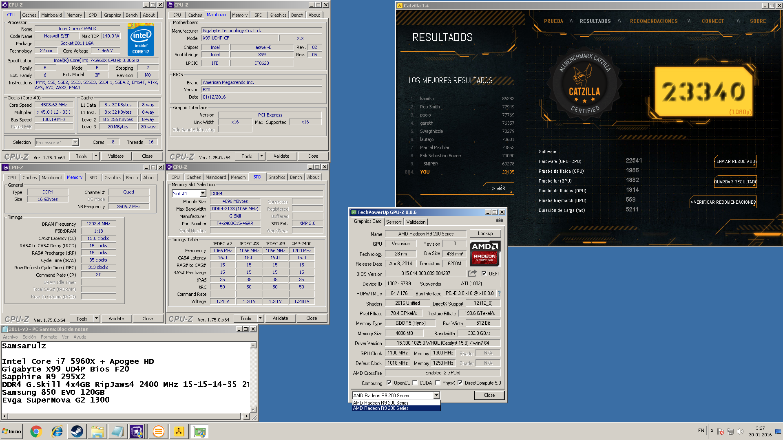The width and height of the screenshot is (783, 440).
Task: Click GUARDAR RESULTADO button in Catzilla
Action: [x=736, y=182]
